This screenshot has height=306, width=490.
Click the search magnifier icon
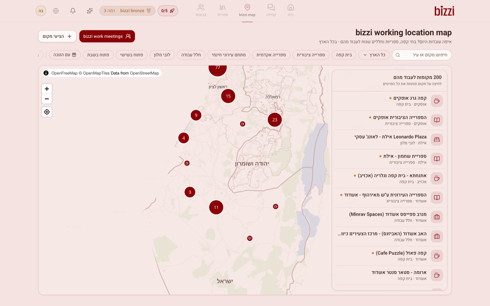pyautogui.click(x=398, y=55)
